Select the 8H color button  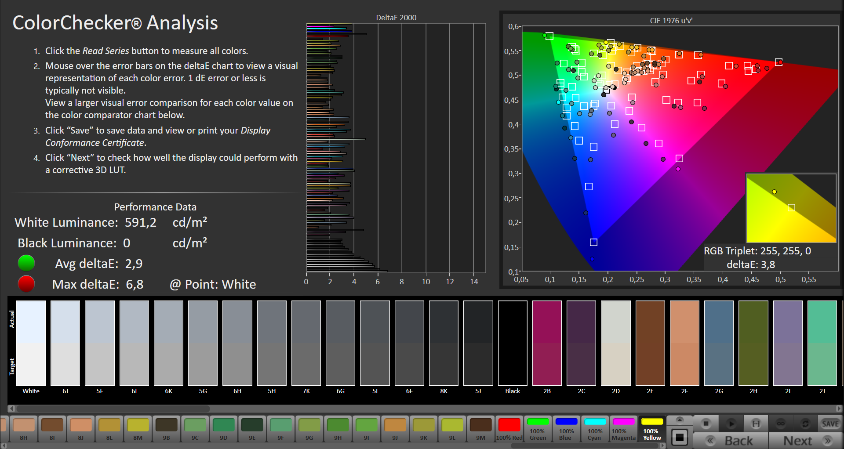click(x=23, y=429)
